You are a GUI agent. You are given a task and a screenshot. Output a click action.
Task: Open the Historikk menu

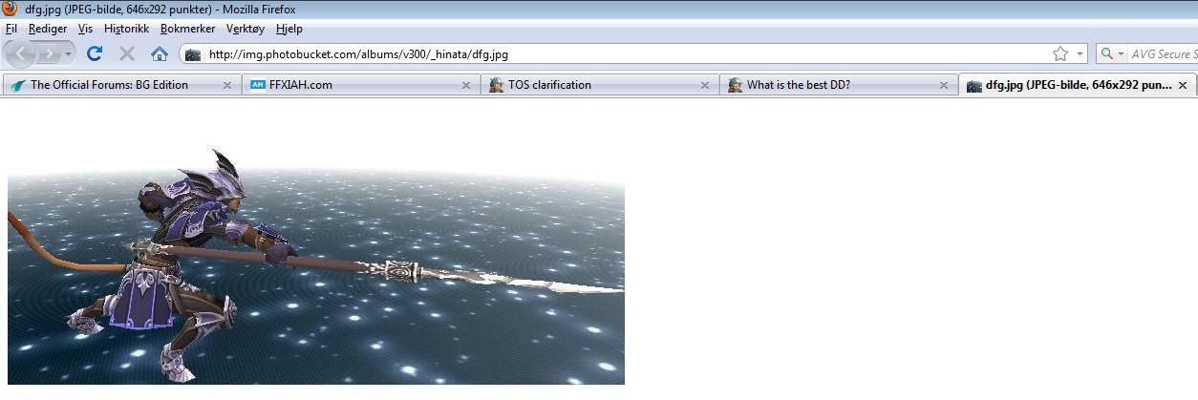click(126, 29)
